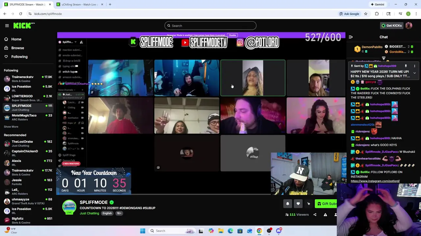Open Ice Poseidon channel in Following list
The height and width of the screenshot is (236, 421).
[x=28, y=88]
